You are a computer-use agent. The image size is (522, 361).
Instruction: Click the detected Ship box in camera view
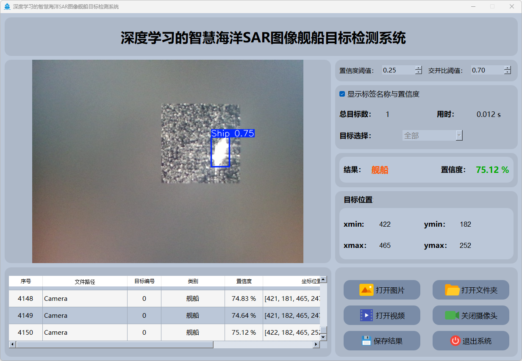[220, 152]
